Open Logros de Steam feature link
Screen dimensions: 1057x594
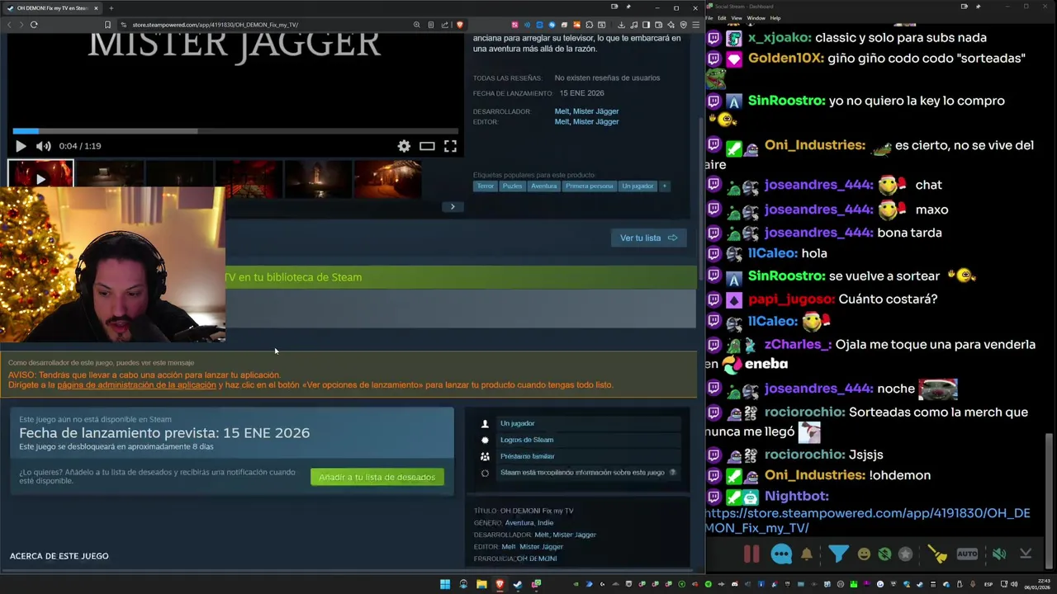[x=527, y=440]
